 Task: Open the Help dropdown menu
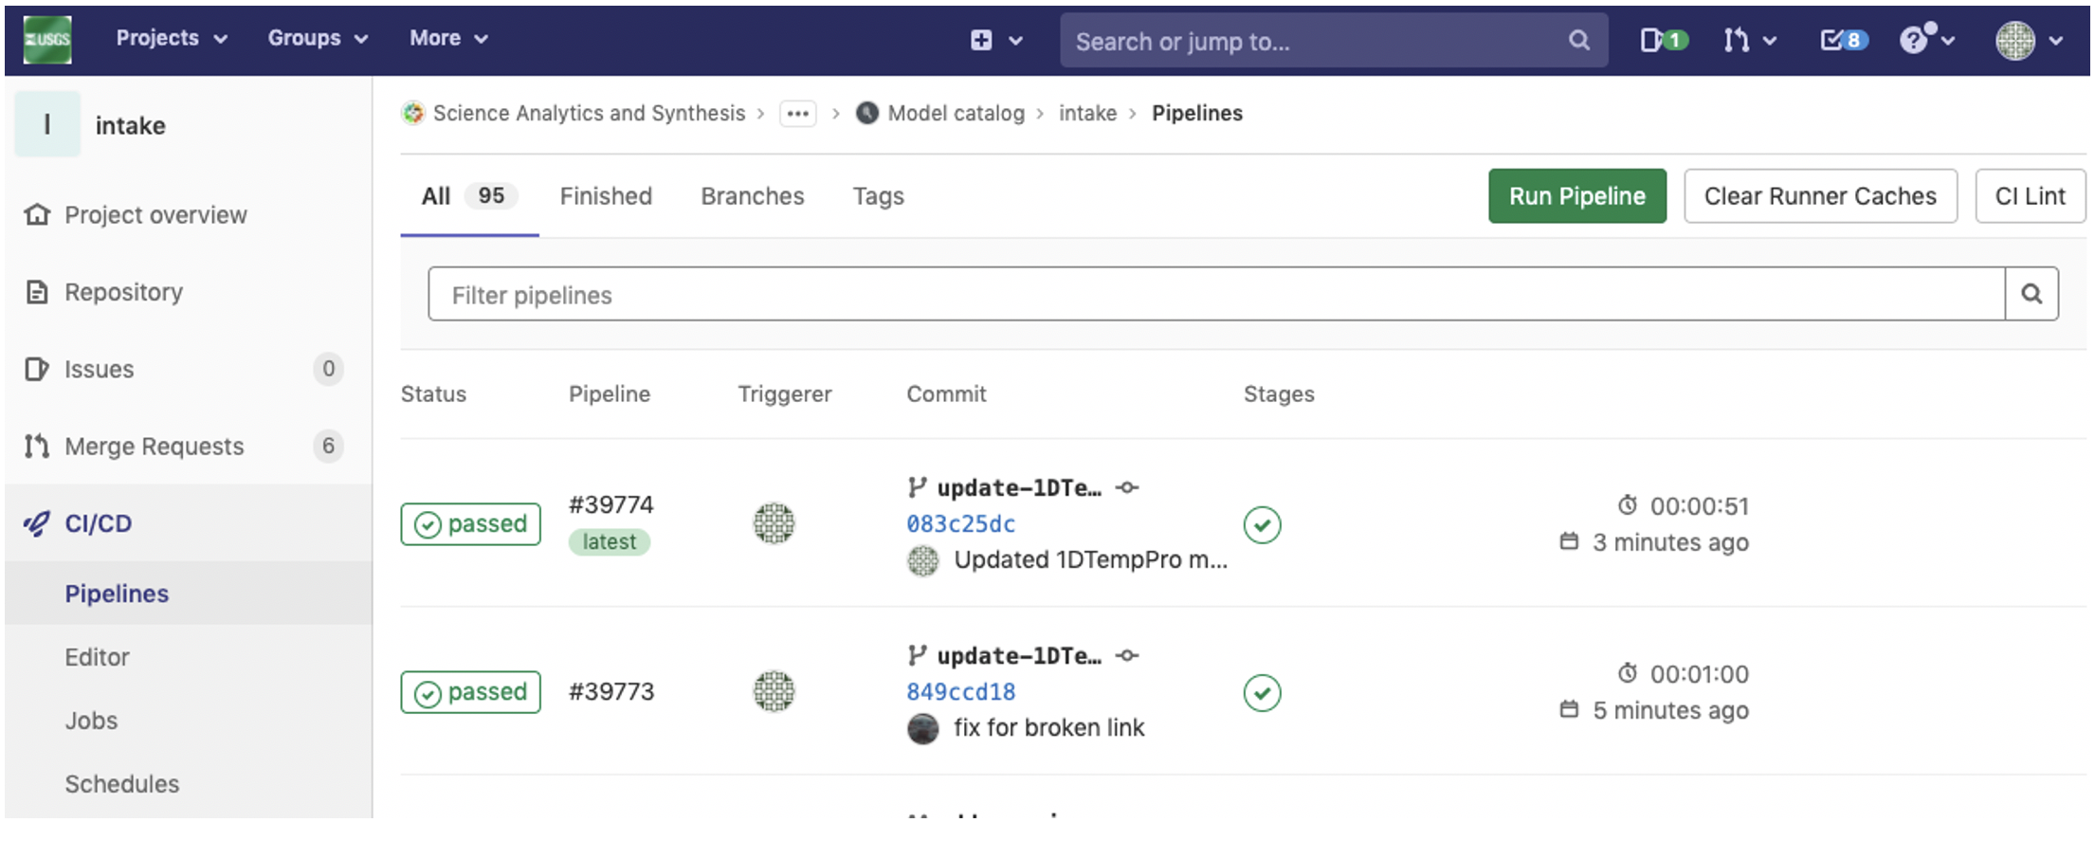tap(1925, 40)
